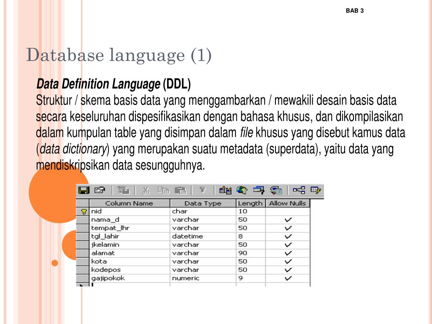Viewport: 432px width, 324px height.
Task: Click the Column Name header
Action: [x=130, y=203]
